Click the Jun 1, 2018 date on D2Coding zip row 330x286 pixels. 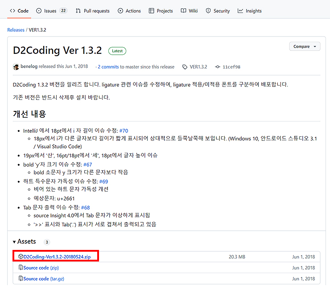click(304, 257)
